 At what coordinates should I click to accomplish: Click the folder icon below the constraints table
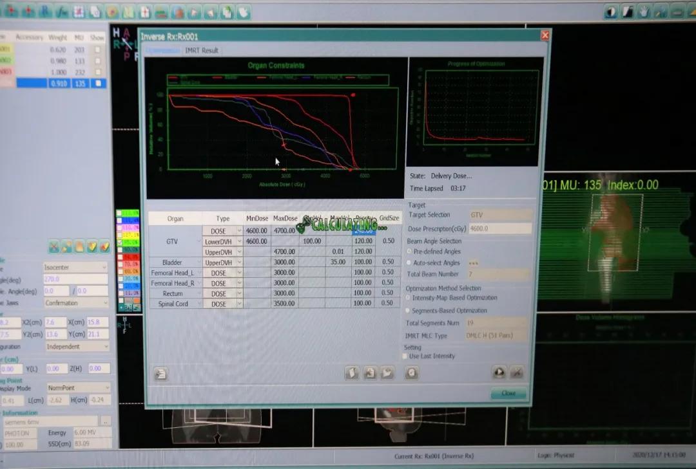tap(387, 372)
